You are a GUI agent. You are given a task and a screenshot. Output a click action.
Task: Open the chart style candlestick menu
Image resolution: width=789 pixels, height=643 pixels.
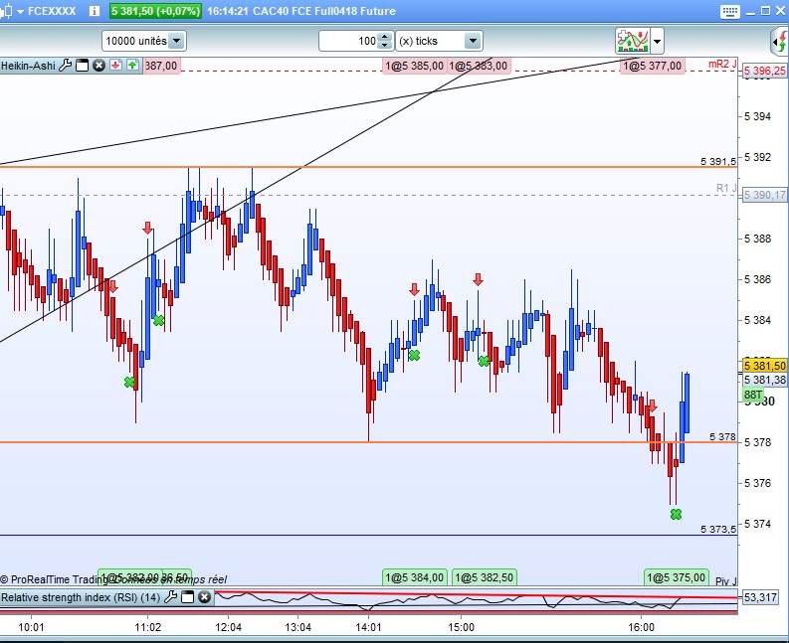coord(12,11)
